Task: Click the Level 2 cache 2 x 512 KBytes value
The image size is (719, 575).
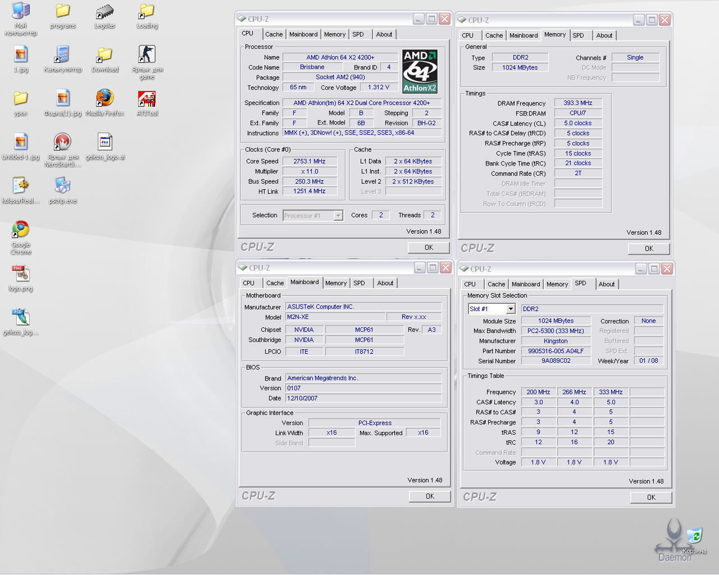Action: coord(413,181)
